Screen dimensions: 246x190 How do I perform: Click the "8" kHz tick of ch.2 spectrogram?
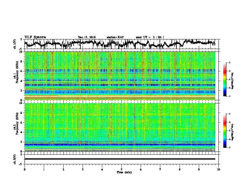[x=22, y=113]
